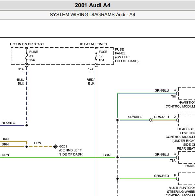Select the "GRN" label next to the junction dot
Viewport: 195px width, 196px height.
click(x=107, y=155)
